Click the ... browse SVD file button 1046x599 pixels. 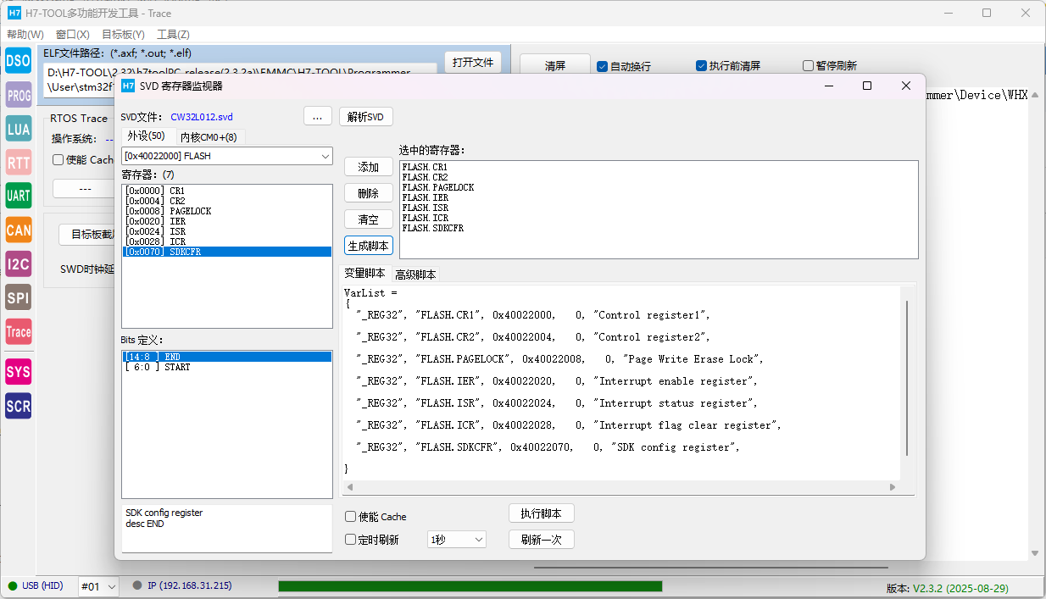point(317,117)
